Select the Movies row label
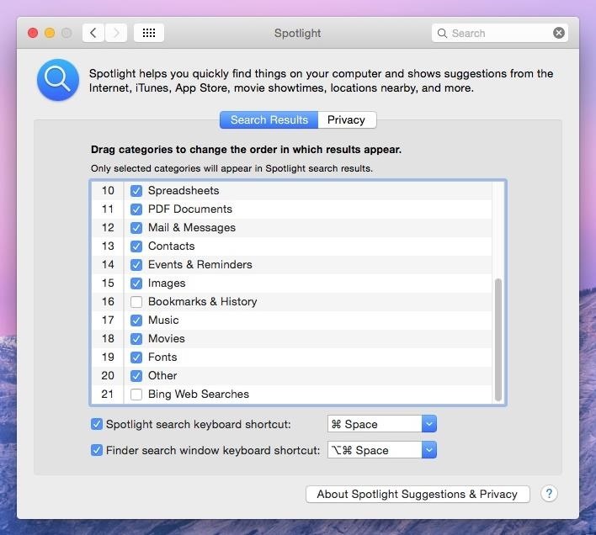596x535 pixels. (167, 339)
